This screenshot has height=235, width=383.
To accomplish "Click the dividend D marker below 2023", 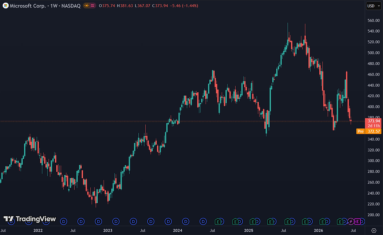I will pyautogui.click(x=116, y=222).
